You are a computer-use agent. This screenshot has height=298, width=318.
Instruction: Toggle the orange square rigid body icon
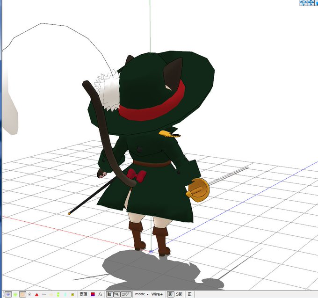pos(22,294)
